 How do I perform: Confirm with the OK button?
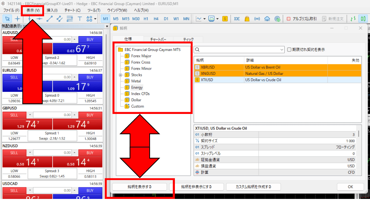click(350, 187)
